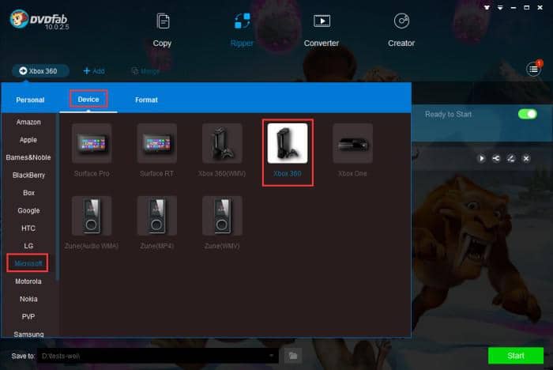Choose the Xbox One profile
This screenshot has width=553, height=370.
352,150
